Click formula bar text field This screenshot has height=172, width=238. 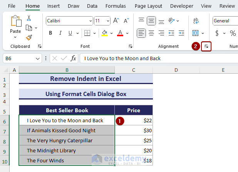click(x=159, y=58)
